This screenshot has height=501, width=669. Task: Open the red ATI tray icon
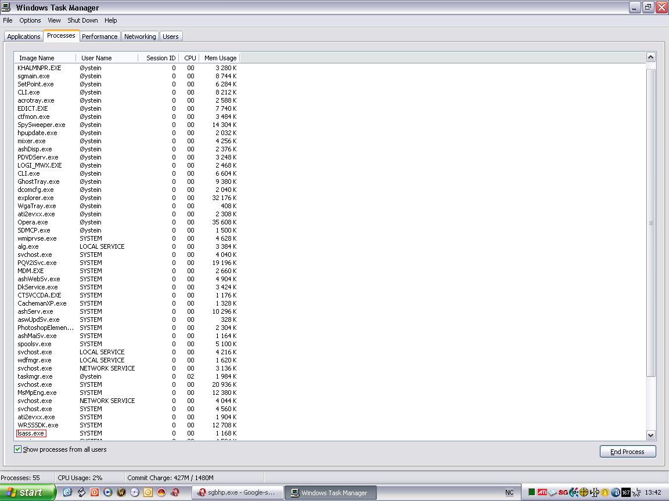click(542, 492)
